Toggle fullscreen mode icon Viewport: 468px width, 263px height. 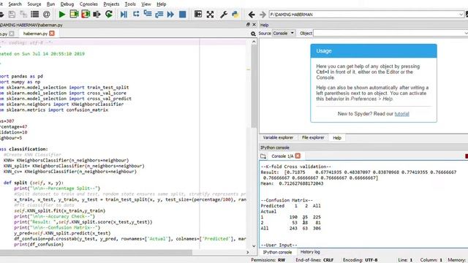pyautogui.click(x=210, y=14)
